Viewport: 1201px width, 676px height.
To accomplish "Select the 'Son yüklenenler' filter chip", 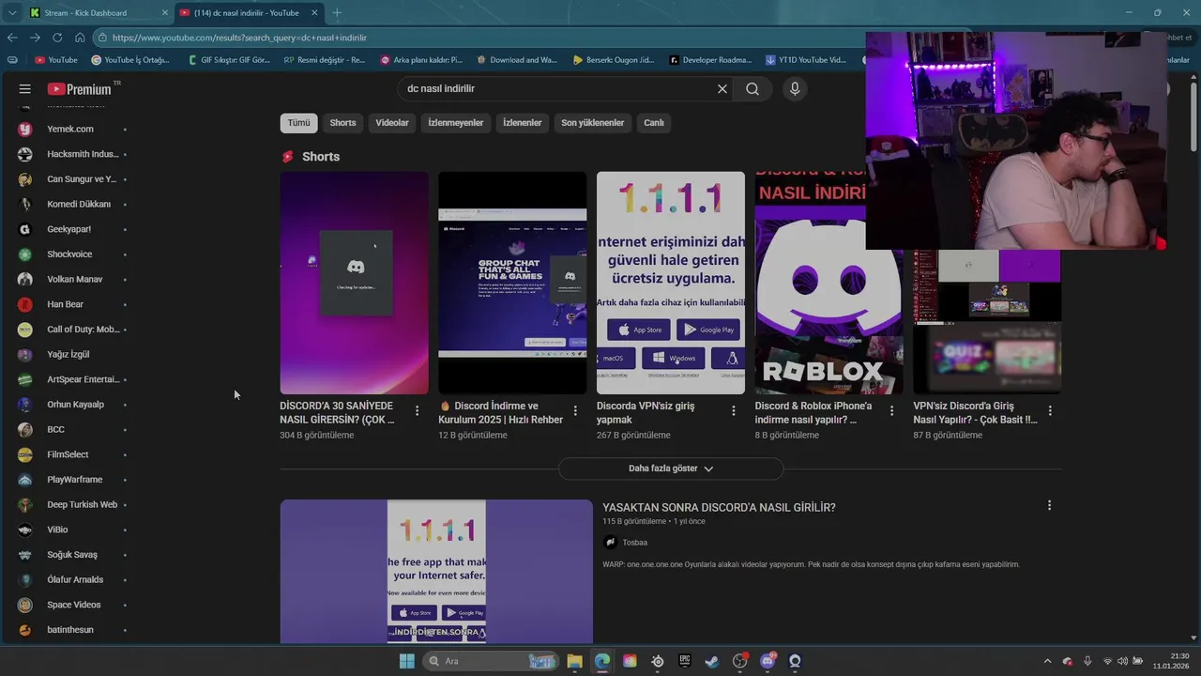I will click(593, 123).
